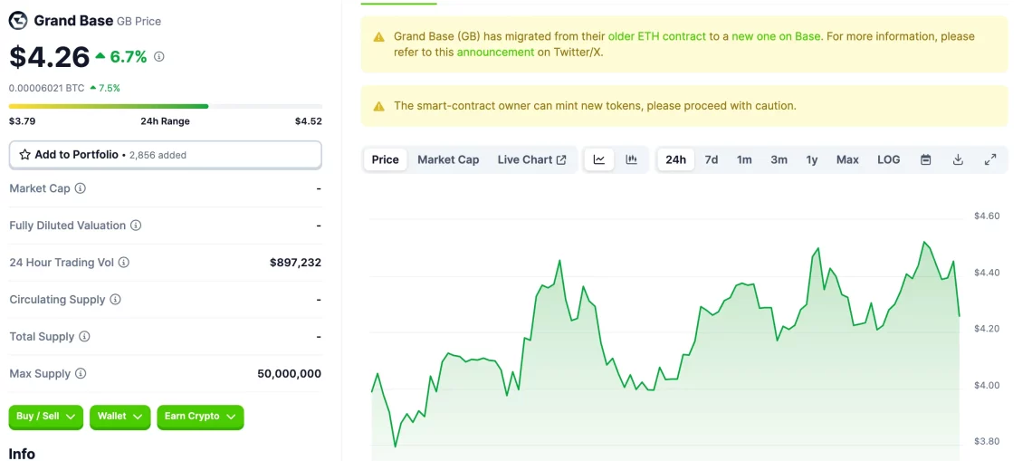This screenshot has width=1032, height=461.
Task: Open 24 Hour Trading Vol info icon
Action: coord(124,262)
